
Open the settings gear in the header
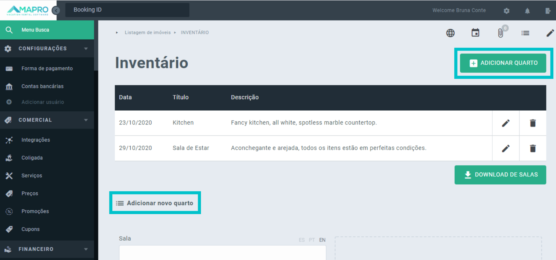pos(506,11)
